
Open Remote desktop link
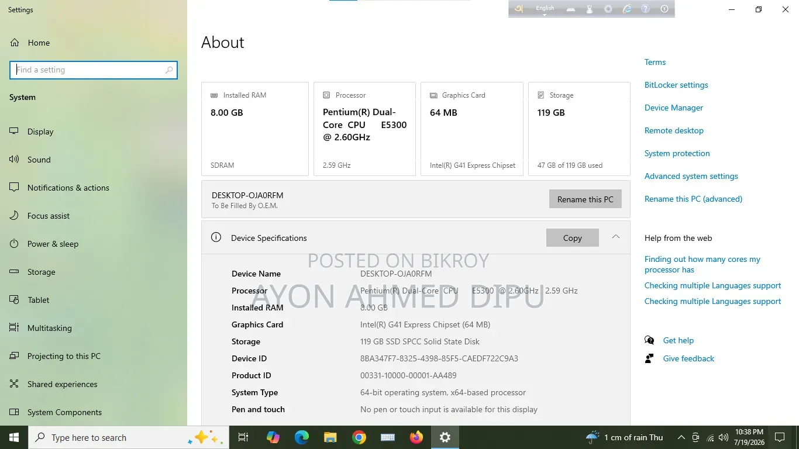click(674, 130)
